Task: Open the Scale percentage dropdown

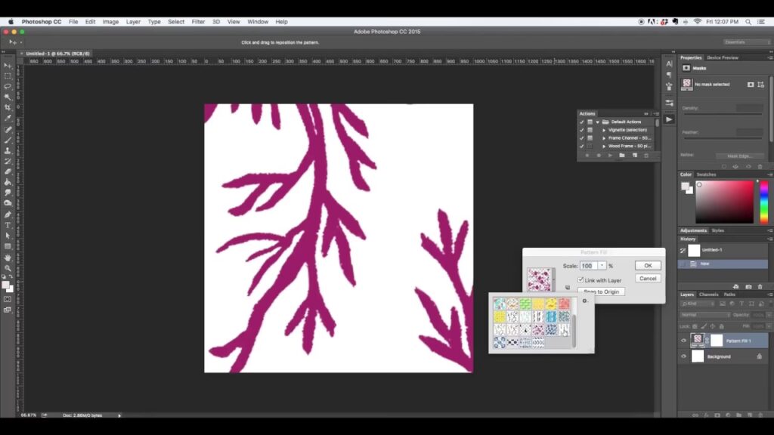Action: click(602, 266)
